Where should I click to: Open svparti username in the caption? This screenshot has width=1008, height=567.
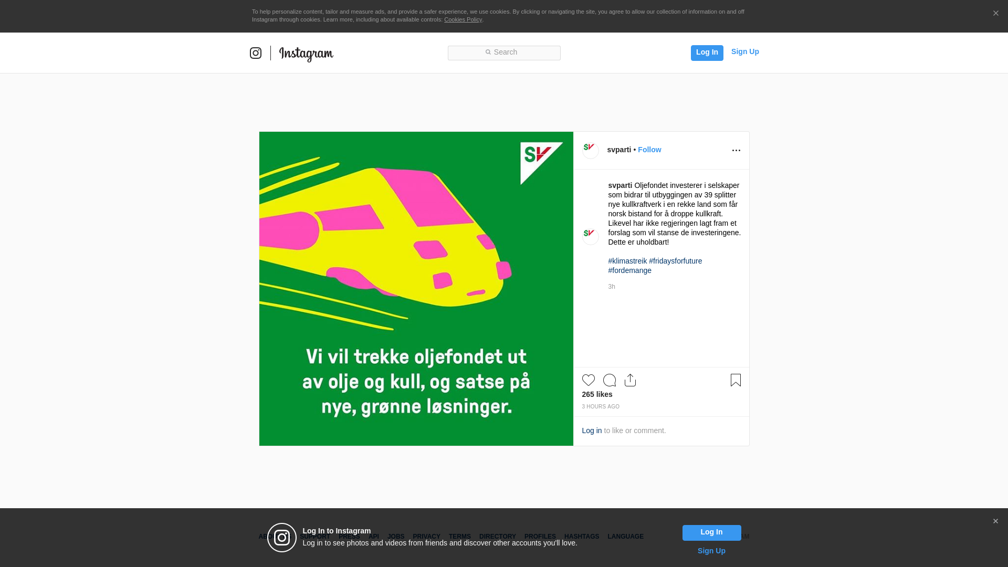tap(620, 185)
